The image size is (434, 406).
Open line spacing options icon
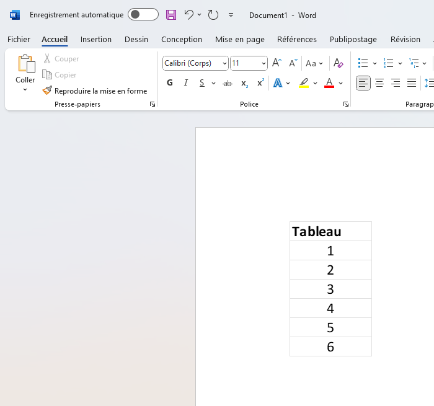pyautogui.click(x=428, y=83)
